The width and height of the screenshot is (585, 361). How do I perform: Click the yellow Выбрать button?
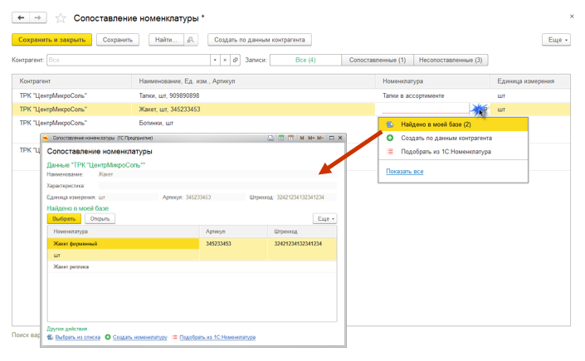tap(64, 219)
